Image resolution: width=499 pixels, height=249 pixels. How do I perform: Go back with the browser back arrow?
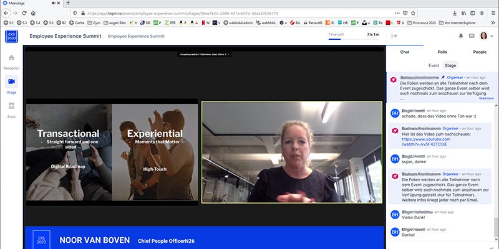(6, 13)
